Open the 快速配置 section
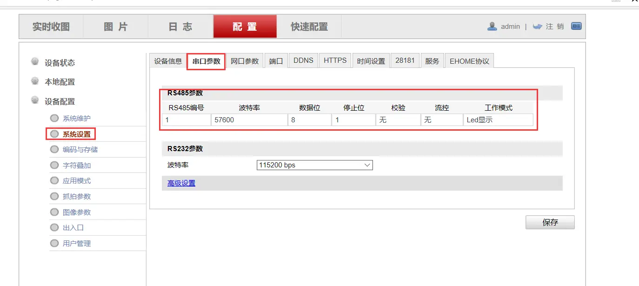Image resolution: width=639 pixels, height=286 pixels. pos(309,27)
